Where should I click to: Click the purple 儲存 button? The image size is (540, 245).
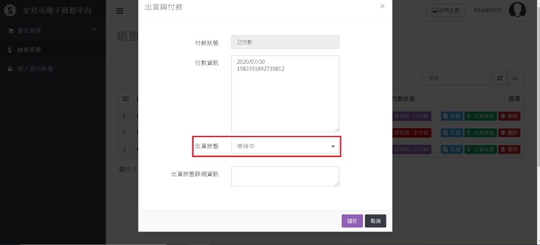[x=352, y=221]
